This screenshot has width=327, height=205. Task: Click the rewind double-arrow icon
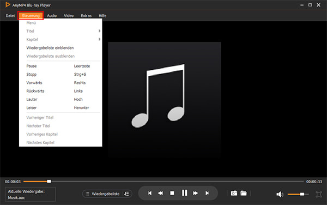coord(160,194)
